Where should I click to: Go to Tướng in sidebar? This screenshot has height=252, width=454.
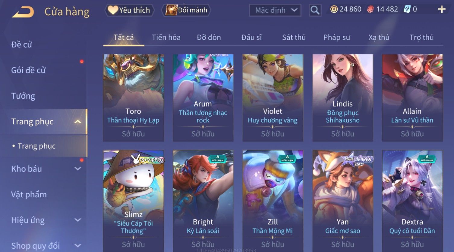coord(23,96)
